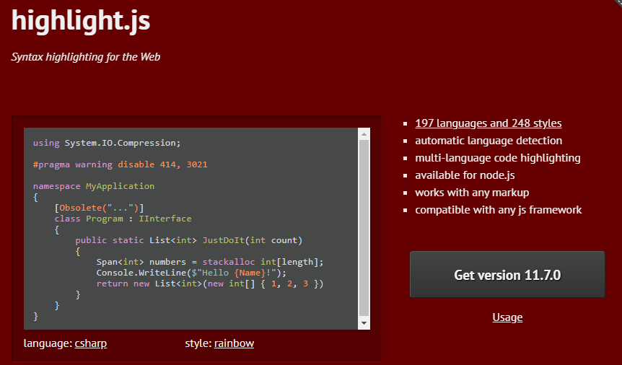622x365 pixels.
Task: Click 'available for node.js' list item
Action: (x=465, y=175)
